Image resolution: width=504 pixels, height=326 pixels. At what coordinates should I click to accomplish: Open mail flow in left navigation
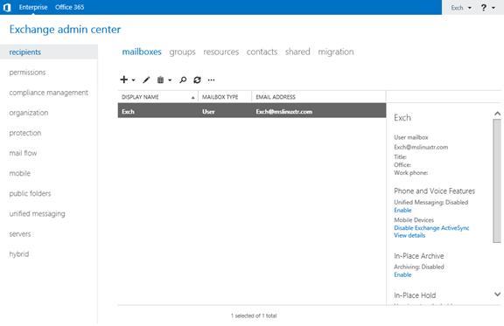point(23,153)
